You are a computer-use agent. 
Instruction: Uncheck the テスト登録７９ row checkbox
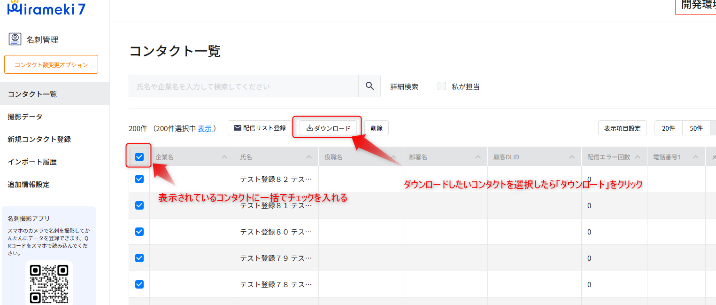click(x=139, y=258)
